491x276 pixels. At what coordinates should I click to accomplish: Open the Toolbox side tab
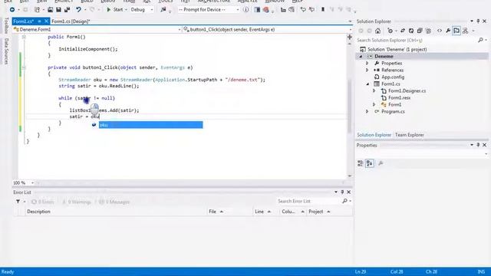click(6, 26)
